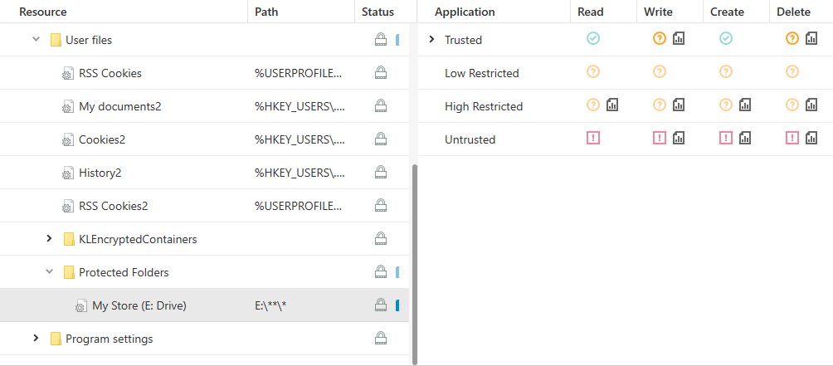Click the lock icon for Cookies2
Screen dimensions: 833x366
point(381,139)
